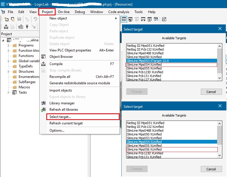Choose View PLC Object properties entry

tap(80, 50)
